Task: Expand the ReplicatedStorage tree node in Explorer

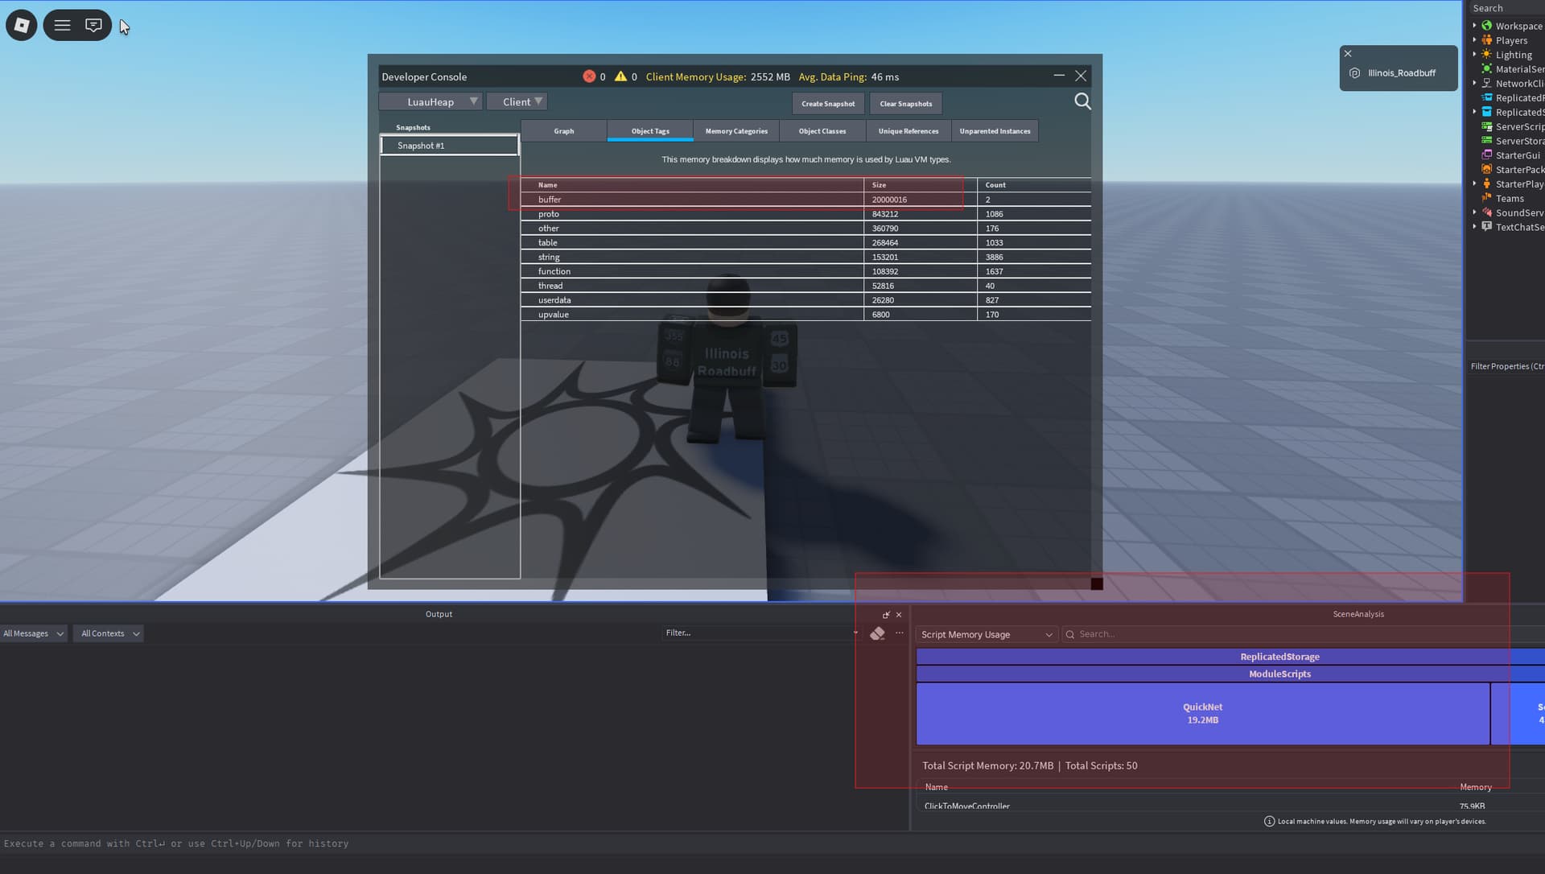Action: tap(1474, 113)
